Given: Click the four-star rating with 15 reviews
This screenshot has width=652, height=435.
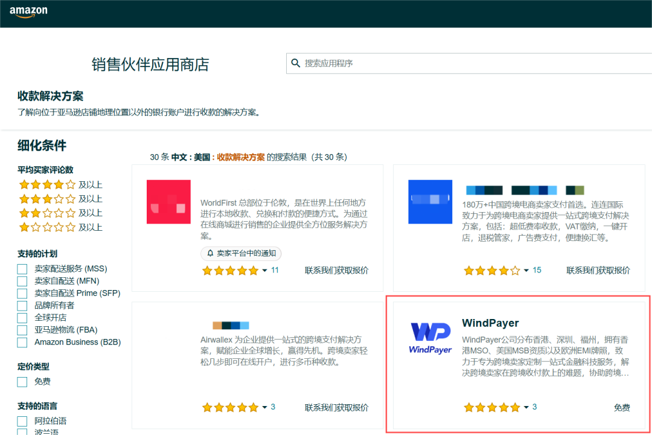Looking at the screenshot, I should click(492, 271).
